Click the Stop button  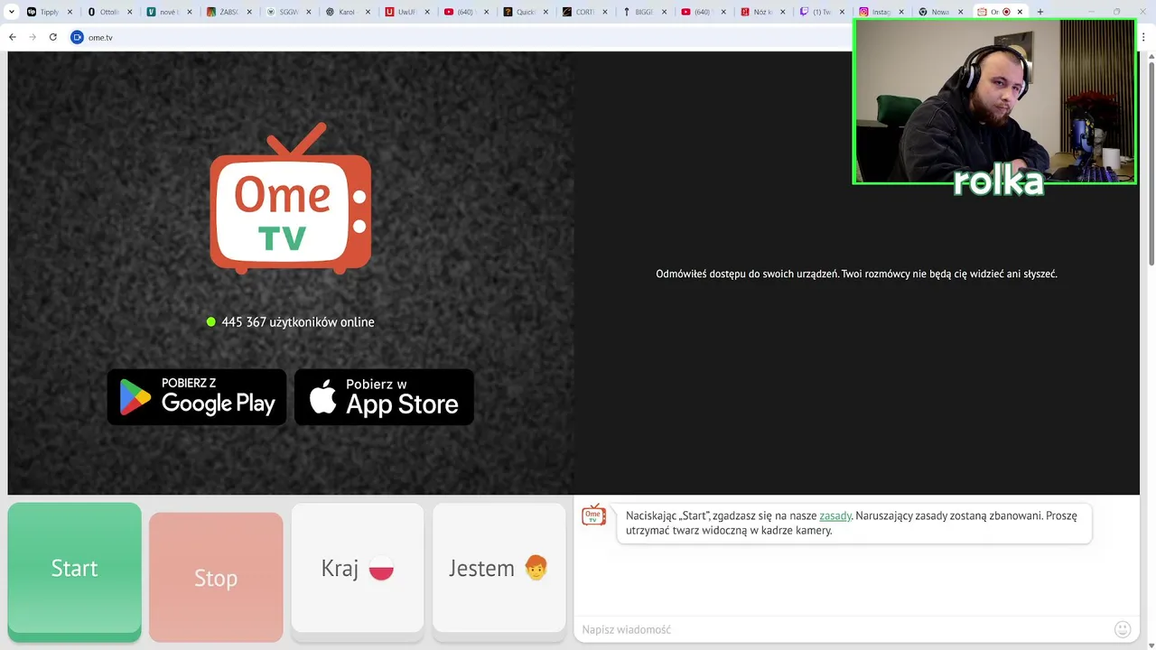click(216, 578)
